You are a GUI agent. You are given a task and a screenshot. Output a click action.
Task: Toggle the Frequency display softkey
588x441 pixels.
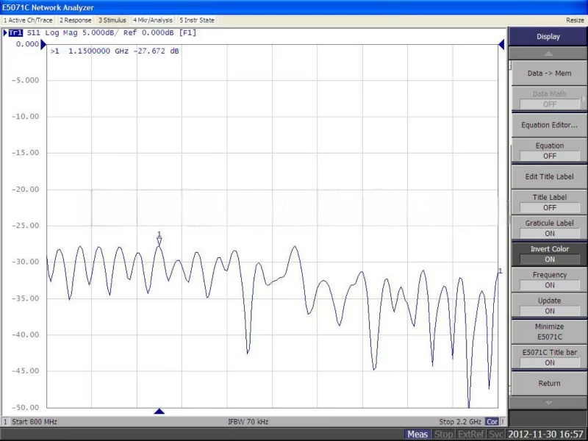coord(549,280)
